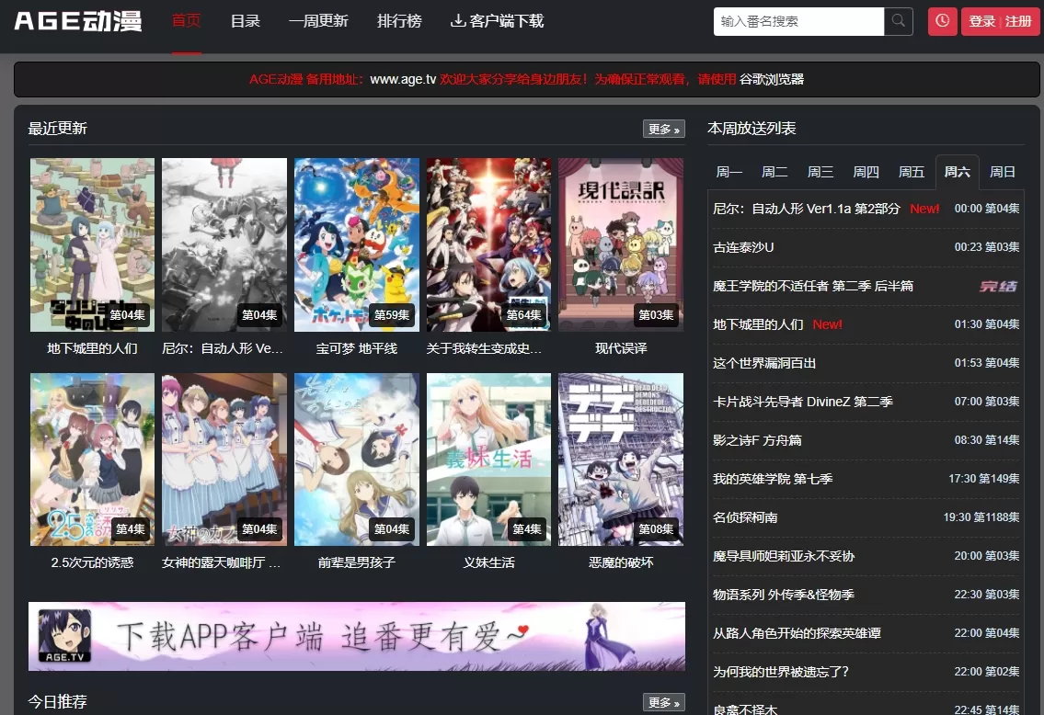Screen dimensions: 1044x715
Task: Click the www.age.tv backup address text
Action: tap(403, 79)
